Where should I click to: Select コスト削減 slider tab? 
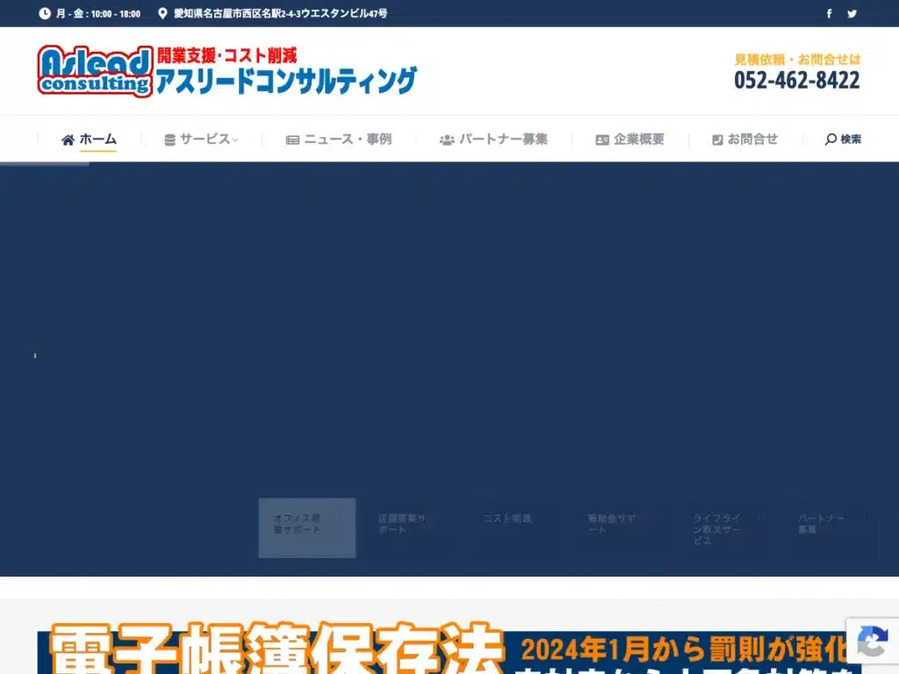click(x=516, y=527)
